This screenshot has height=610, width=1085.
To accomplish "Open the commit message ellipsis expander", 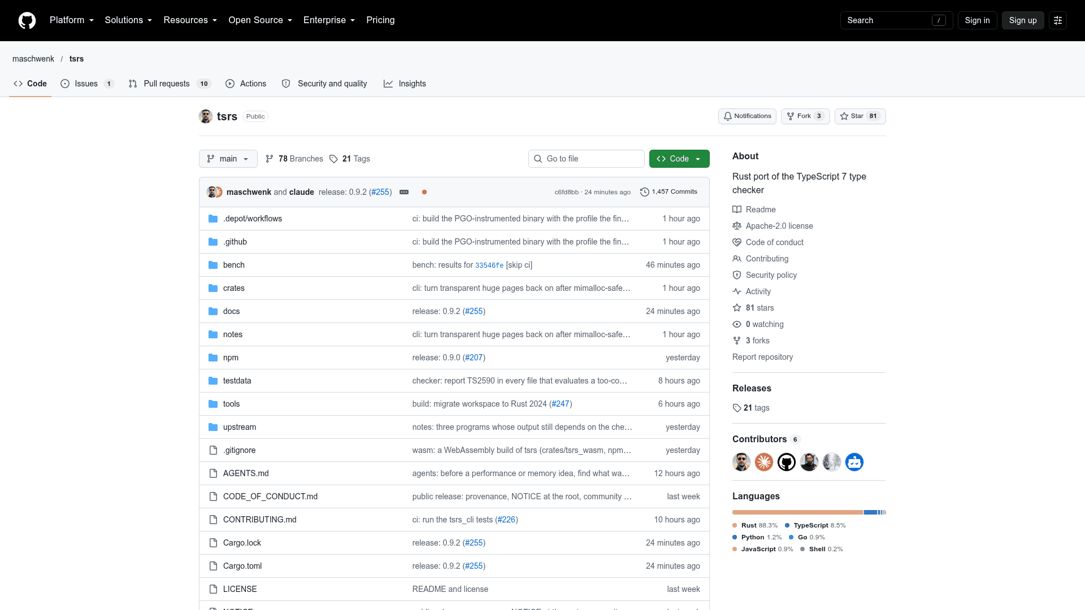I will [x=404, y=192].
